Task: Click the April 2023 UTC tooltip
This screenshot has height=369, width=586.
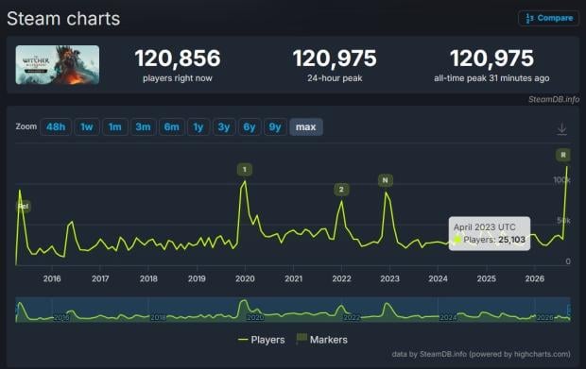Action: coord(490,233)
